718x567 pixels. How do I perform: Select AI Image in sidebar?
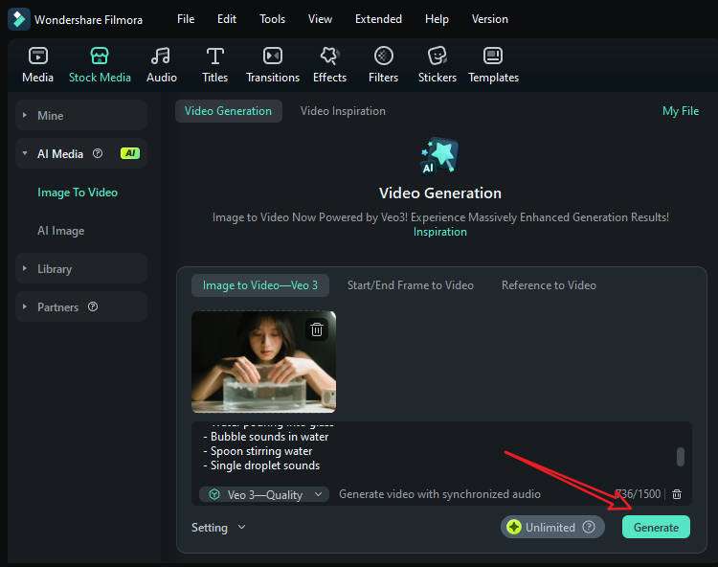point(61,231)
